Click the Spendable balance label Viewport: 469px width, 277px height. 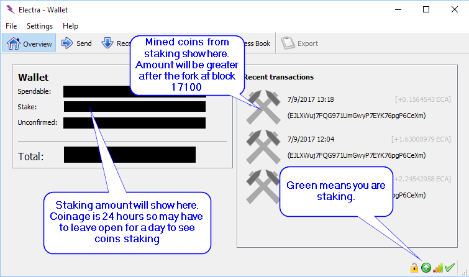(34, 91)
